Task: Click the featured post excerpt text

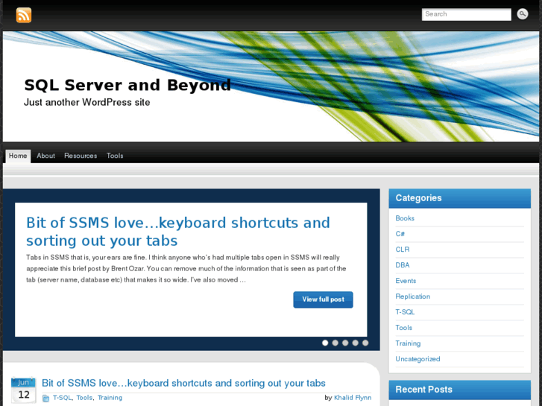Action: (186, 269)
